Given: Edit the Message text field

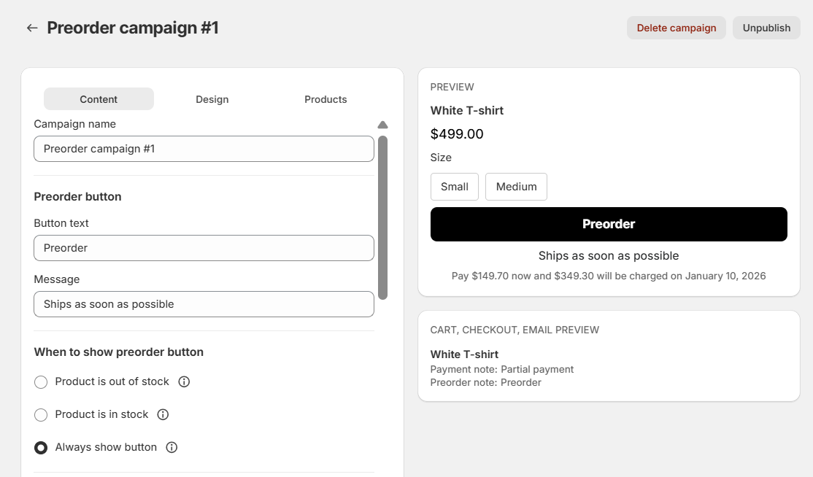Looking at the screenshot, I should coord(204,304).
